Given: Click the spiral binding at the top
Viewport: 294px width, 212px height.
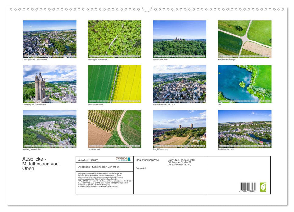Looking at the screenshot, I should (x=147, y=9).
